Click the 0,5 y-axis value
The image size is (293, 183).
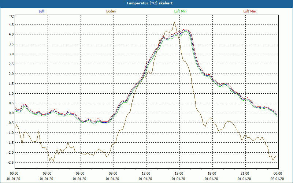click(11, 103)
